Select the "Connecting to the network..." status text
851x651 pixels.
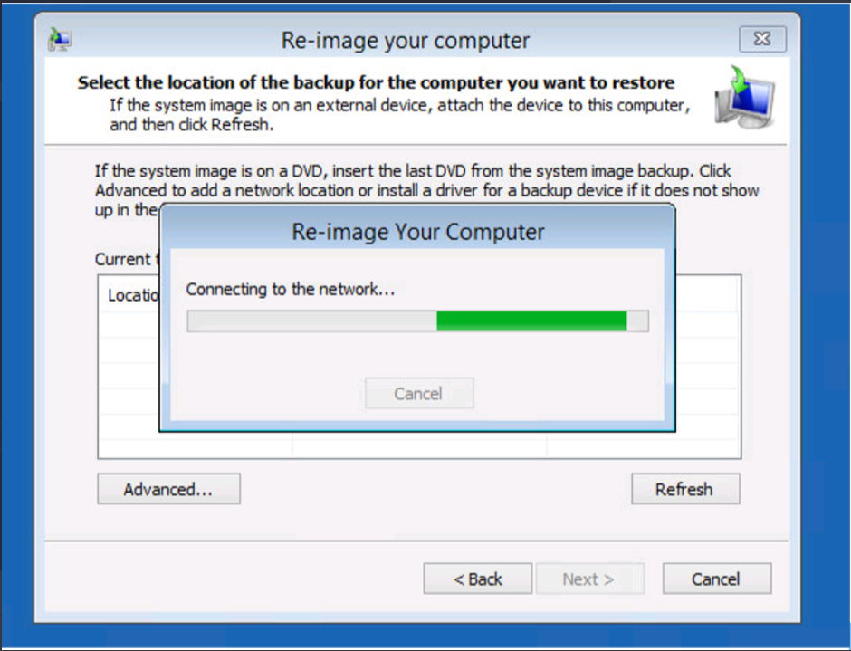pos(291,289)
